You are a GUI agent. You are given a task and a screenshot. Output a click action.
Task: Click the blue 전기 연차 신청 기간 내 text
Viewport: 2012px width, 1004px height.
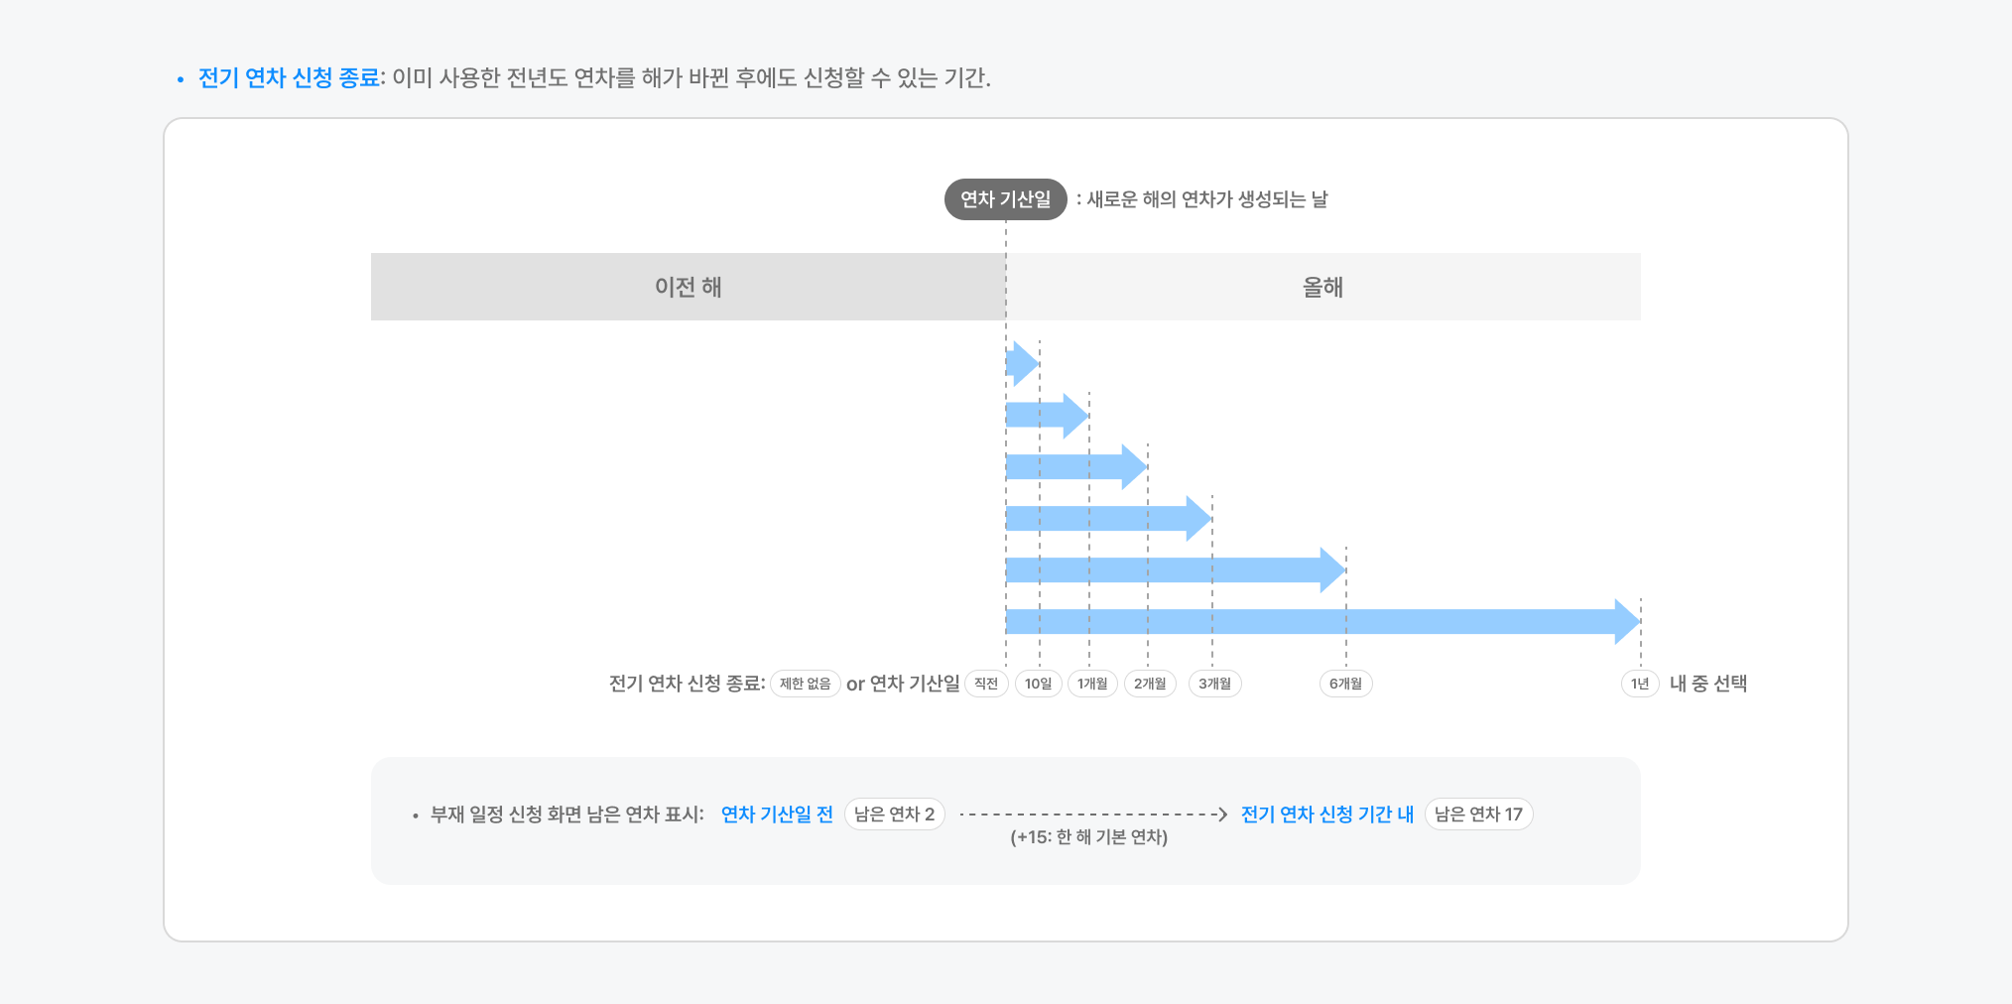pyautogui.click(x=1326, y=815)
